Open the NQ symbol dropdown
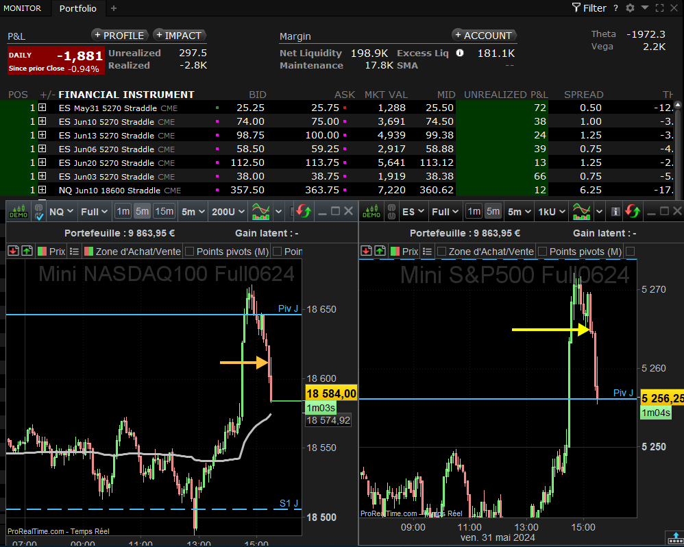Image resolution: width=684 pixels, height=547 pixels. point(61,212)
